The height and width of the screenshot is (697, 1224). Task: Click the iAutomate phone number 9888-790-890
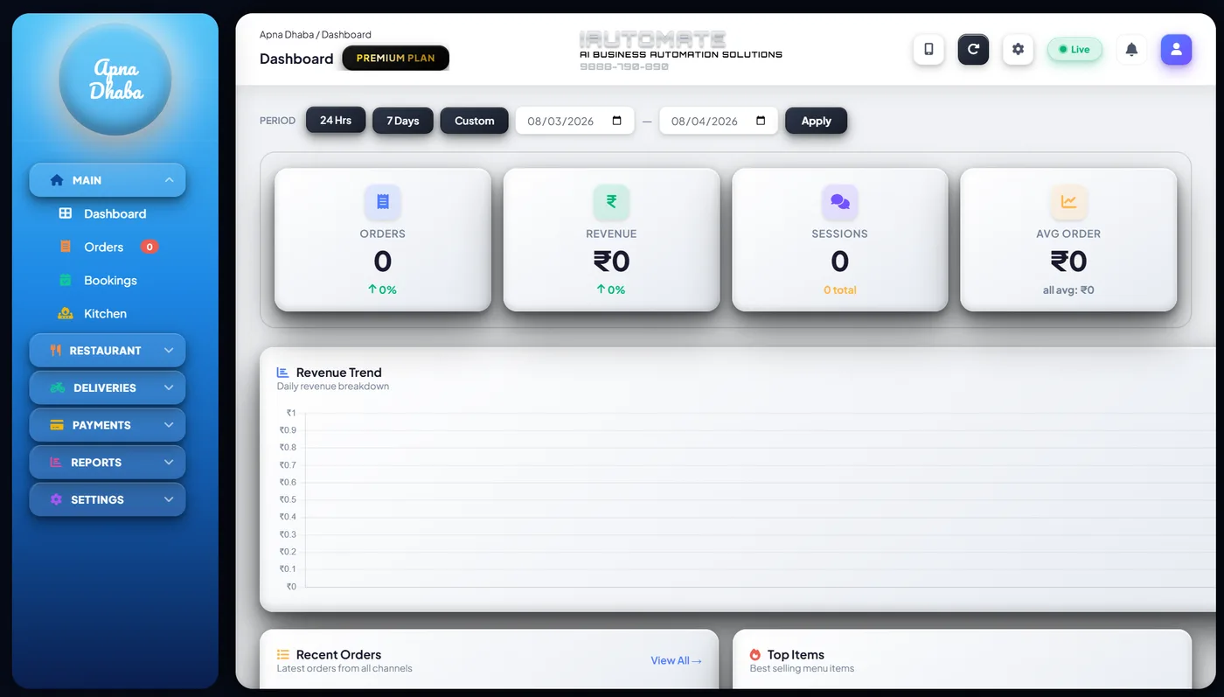pos(624,66)
